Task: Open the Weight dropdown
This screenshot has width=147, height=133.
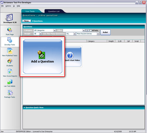Action: (37, 34)
